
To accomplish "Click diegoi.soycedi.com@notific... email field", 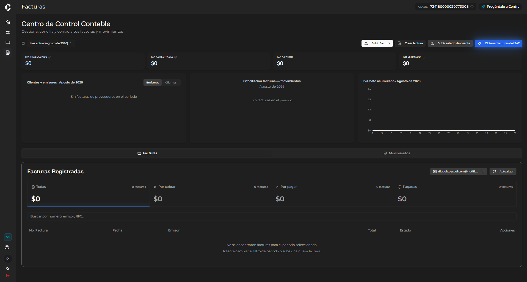I will pyautogui.click(x=459, y=172).
